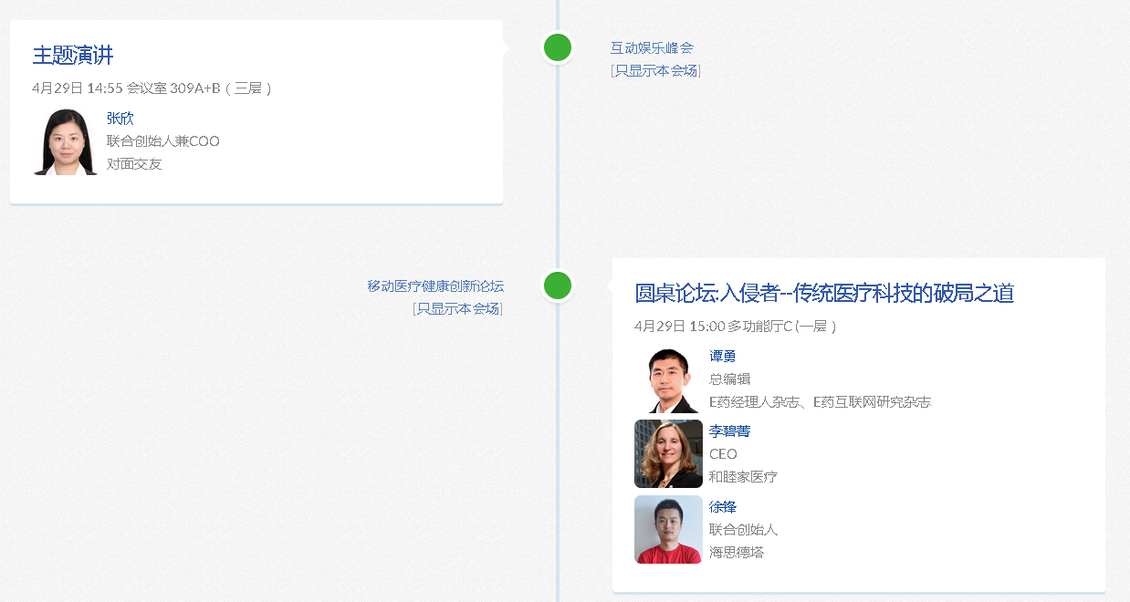
Task: Click 徐锋's speaker photo in red shirt
Action: pos(668,530)
